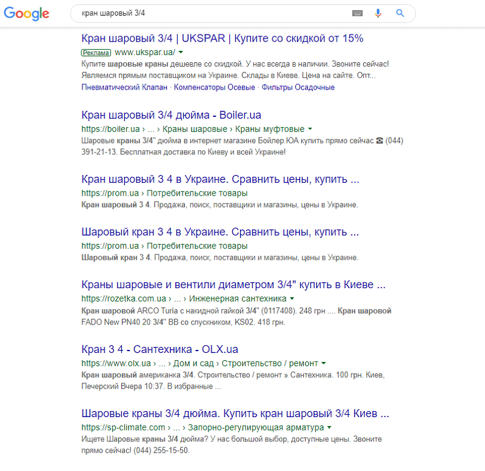Open Кран шаровый 3 4 в Украине result
The height and width of the screenshot is (471, 485).
pyautogui.click(x=220, y=179)
